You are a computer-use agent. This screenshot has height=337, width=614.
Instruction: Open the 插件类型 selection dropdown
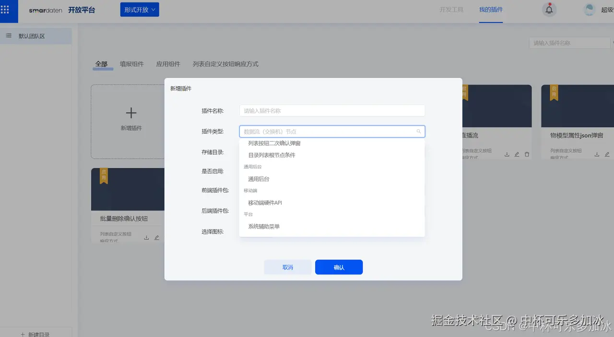coord(332,131)
